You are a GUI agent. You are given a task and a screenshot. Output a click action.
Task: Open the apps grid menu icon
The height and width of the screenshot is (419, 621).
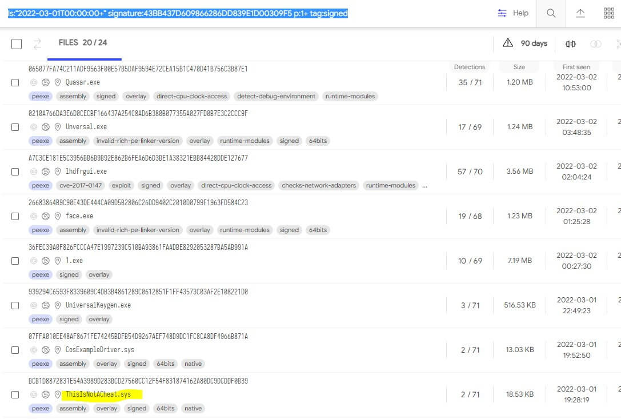click(609, 13)
